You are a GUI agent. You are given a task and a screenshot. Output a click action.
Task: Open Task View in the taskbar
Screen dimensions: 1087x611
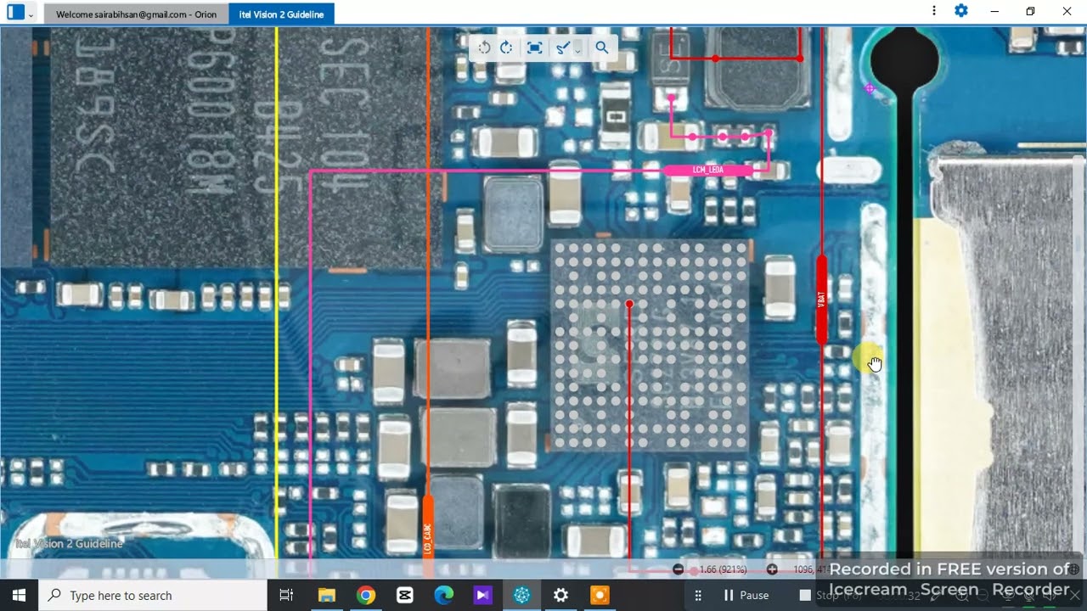click(286, 596)
